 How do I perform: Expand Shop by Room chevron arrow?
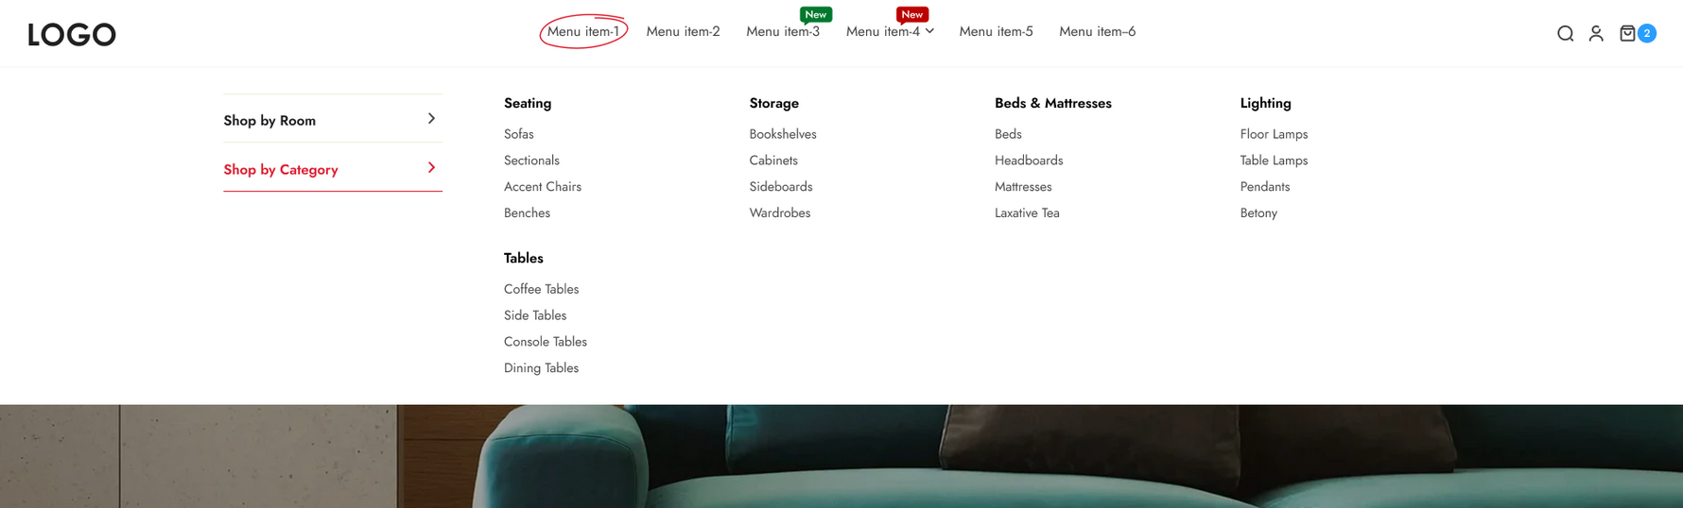click(x=431, y=119)
